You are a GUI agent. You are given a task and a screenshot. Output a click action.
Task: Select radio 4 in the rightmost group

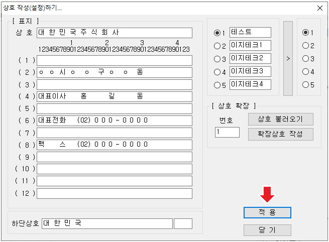tap(305, 72)
